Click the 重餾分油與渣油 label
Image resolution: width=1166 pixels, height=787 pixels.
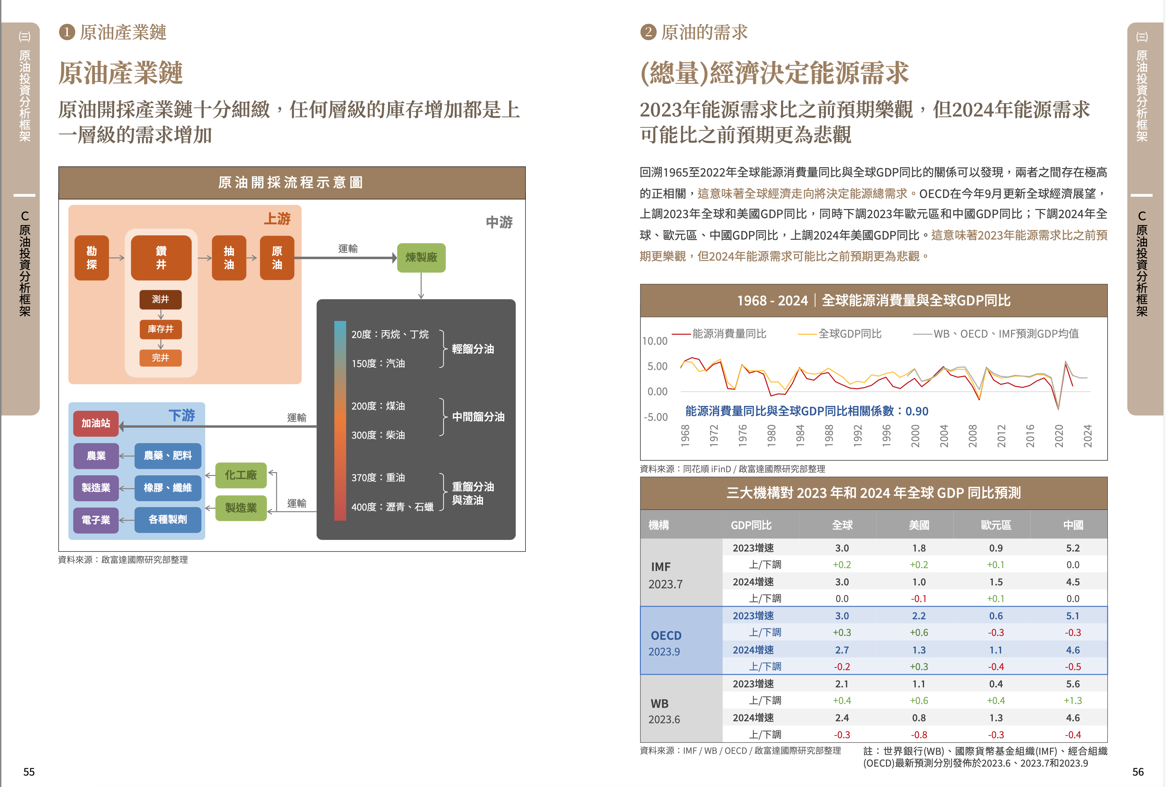click(473, 493)
